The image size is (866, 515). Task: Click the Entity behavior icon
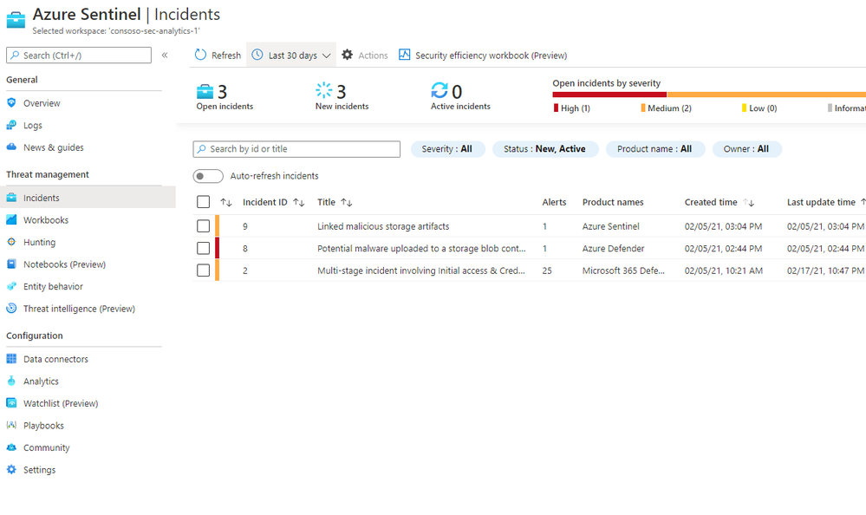11,286
